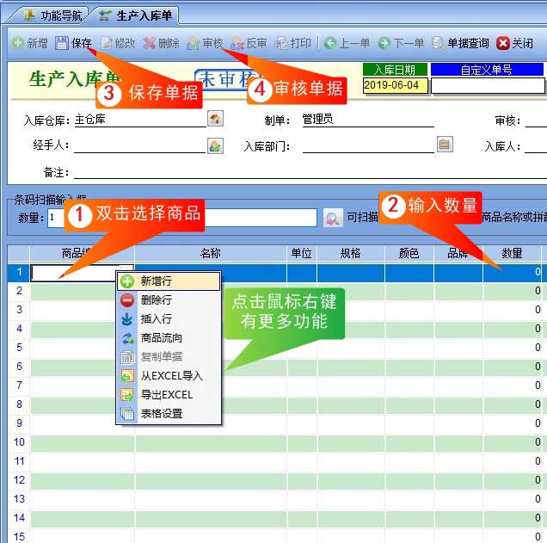The width and height of the screenshot is (547, 543).
Task: Click the 备注 remarks field
Action: pos(310,172)
